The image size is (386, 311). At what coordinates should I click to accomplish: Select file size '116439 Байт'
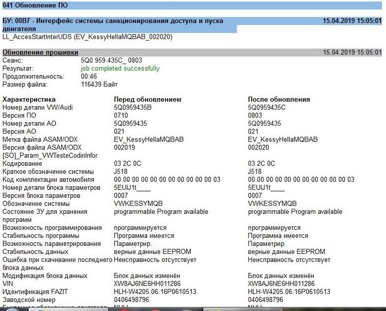tap(99, 85)
